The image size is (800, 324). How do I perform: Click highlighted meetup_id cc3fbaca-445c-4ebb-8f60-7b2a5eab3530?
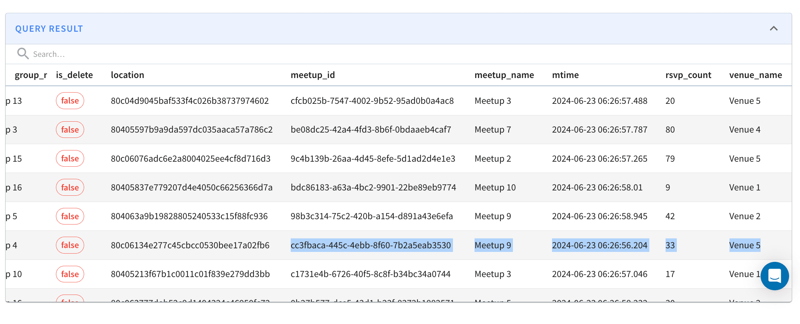[x=371, y=245]
